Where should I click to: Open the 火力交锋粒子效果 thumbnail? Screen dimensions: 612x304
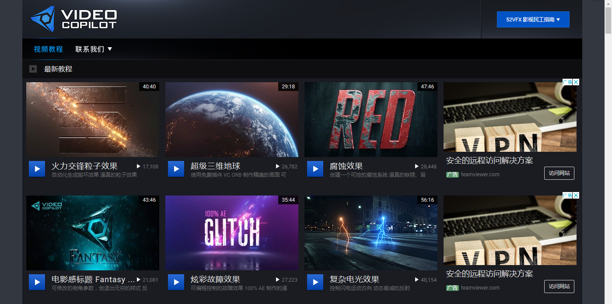(x=93, y=119)
